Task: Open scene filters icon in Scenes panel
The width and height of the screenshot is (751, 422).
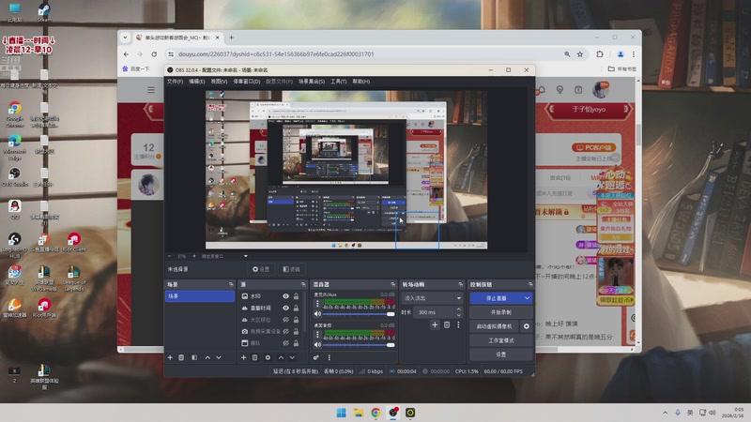Action: click(194, 357)
